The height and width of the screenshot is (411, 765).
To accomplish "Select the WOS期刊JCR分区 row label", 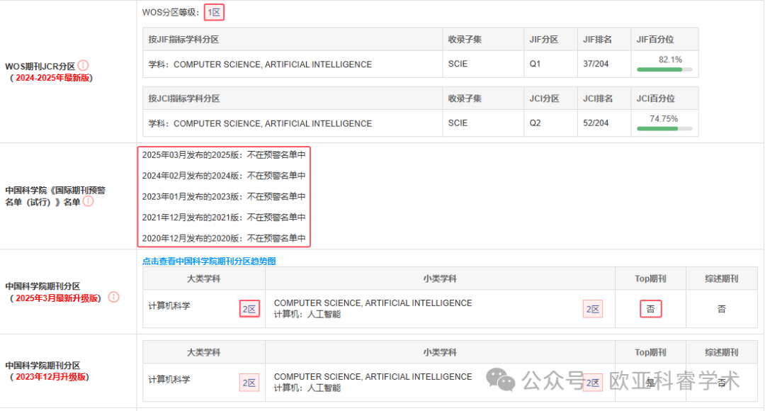I will coord(40,67).
